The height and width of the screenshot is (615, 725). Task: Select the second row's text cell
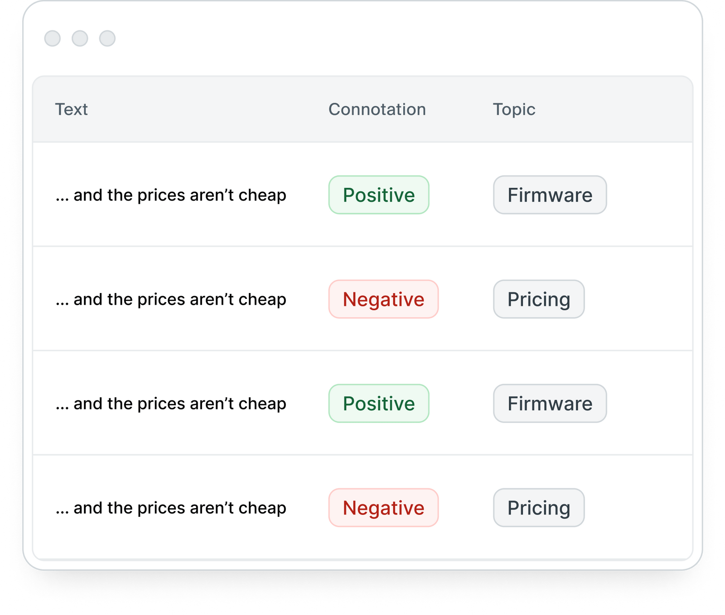pyautogui.click(x=171, y=299)
